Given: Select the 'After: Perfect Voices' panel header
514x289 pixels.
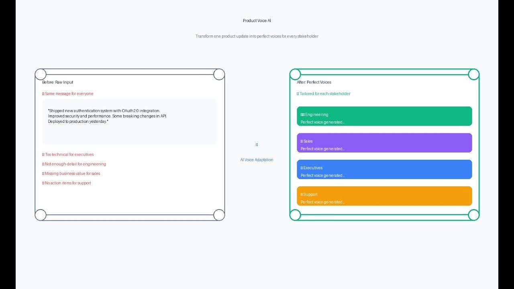Looking at the screenshot, I should 314,82.
